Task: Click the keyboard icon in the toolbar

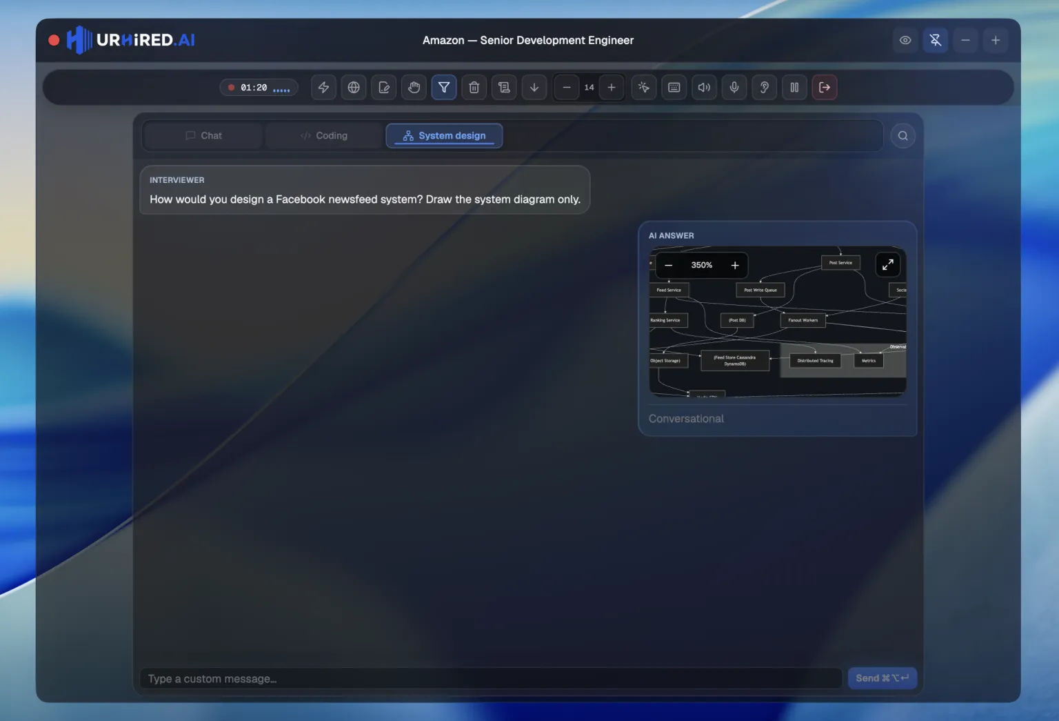Action: pyautogui.click(x=674, y=88)
